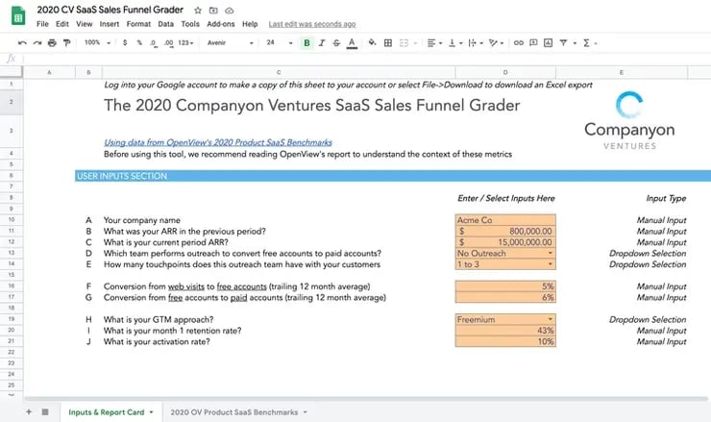Select the 6% free to paid conversion cell
This screenshot has width=711, height=422.
(505, 298)
